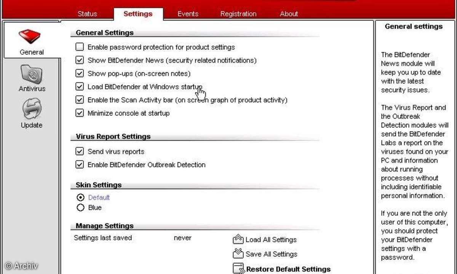Click the Load All Settings icon

pos(238,239)
